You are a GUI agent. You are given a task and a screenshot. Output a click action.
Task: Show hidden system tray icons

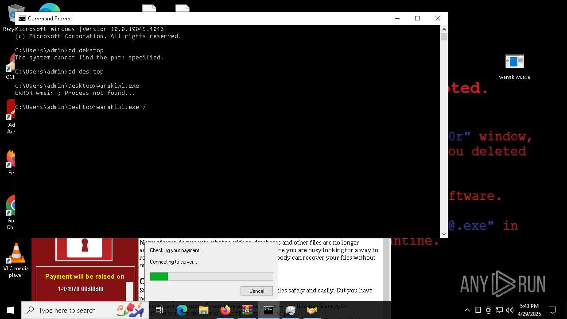click(x=467, y=310)
